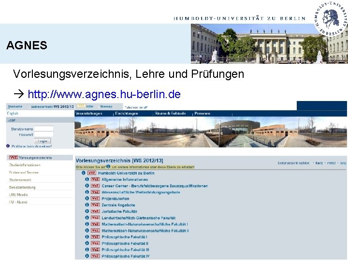Open Studieninformationen in sidebar
This screenshot has height=261, width=348.
coord(25,165)
